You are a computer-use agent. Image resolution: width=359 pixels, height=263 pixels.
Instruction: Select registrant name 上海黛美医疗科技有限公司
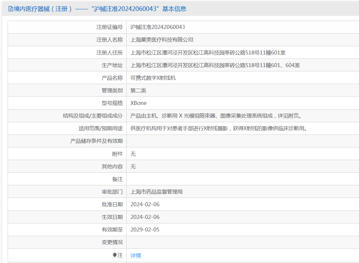(x=162, y=40)
